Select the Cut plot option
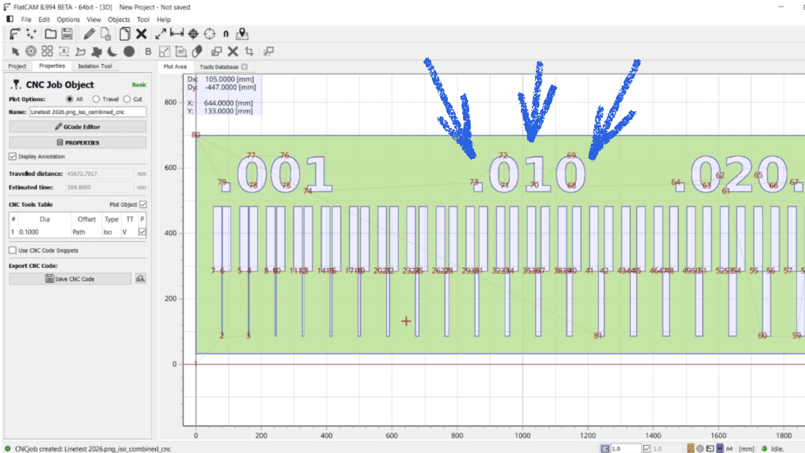 (x=127, y=99)
